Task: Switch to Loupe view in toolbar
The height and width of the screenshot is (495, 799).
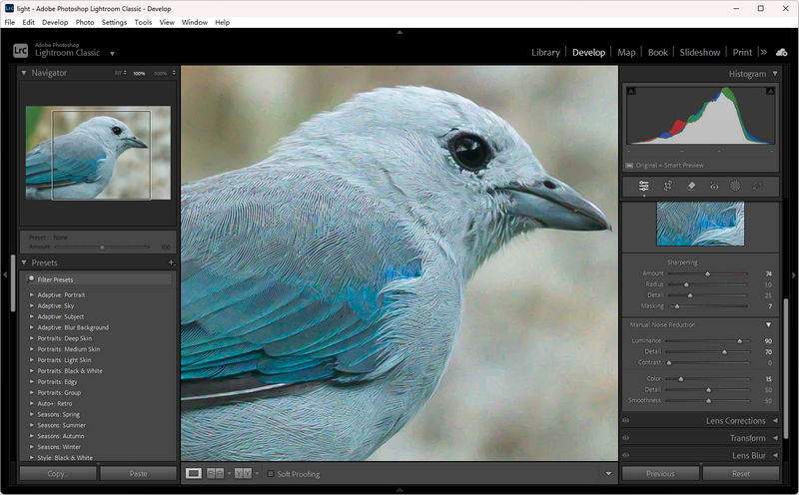Action: pos(194,473)
